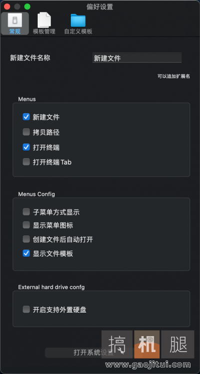
Task: Turn on 子菜单方式显示 checkbox
Action: tap(26, 212)
